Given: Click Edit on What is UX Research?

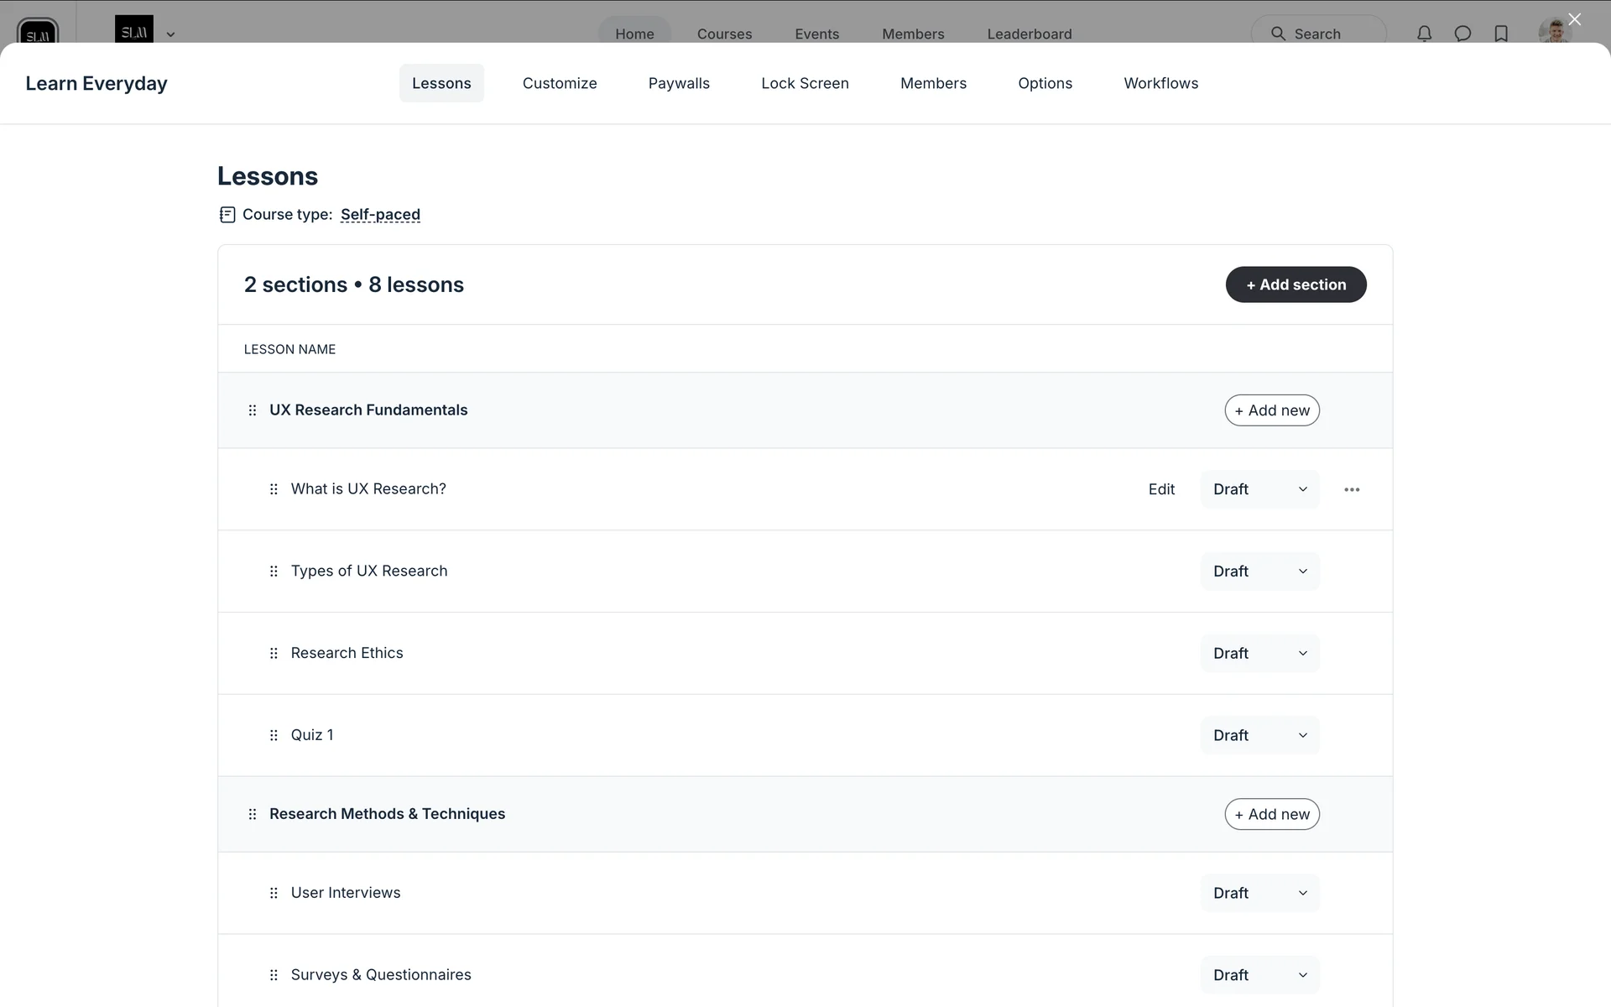Looking at the screenshot, I should point(1161,489).
